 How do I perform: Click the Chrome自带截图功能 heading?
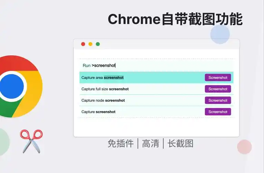point(175,19)
